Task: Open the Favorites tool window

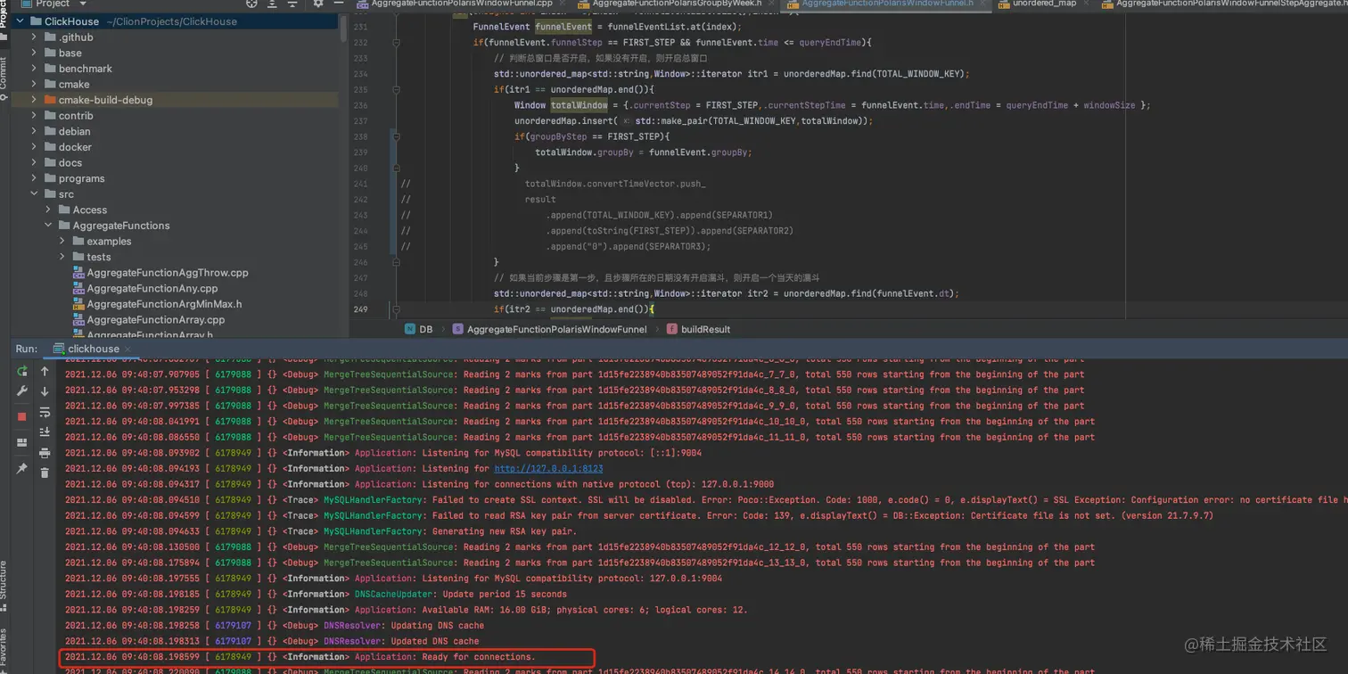Action: [4, 649]
